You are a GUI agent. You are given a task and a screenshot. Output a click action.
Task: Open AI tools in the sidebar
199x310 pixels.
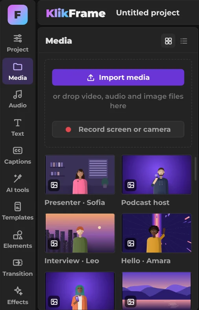coord(18,184)
